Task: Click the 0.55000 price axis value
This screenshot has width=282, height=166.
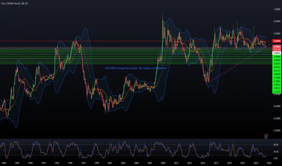Action: coord(277,118)
